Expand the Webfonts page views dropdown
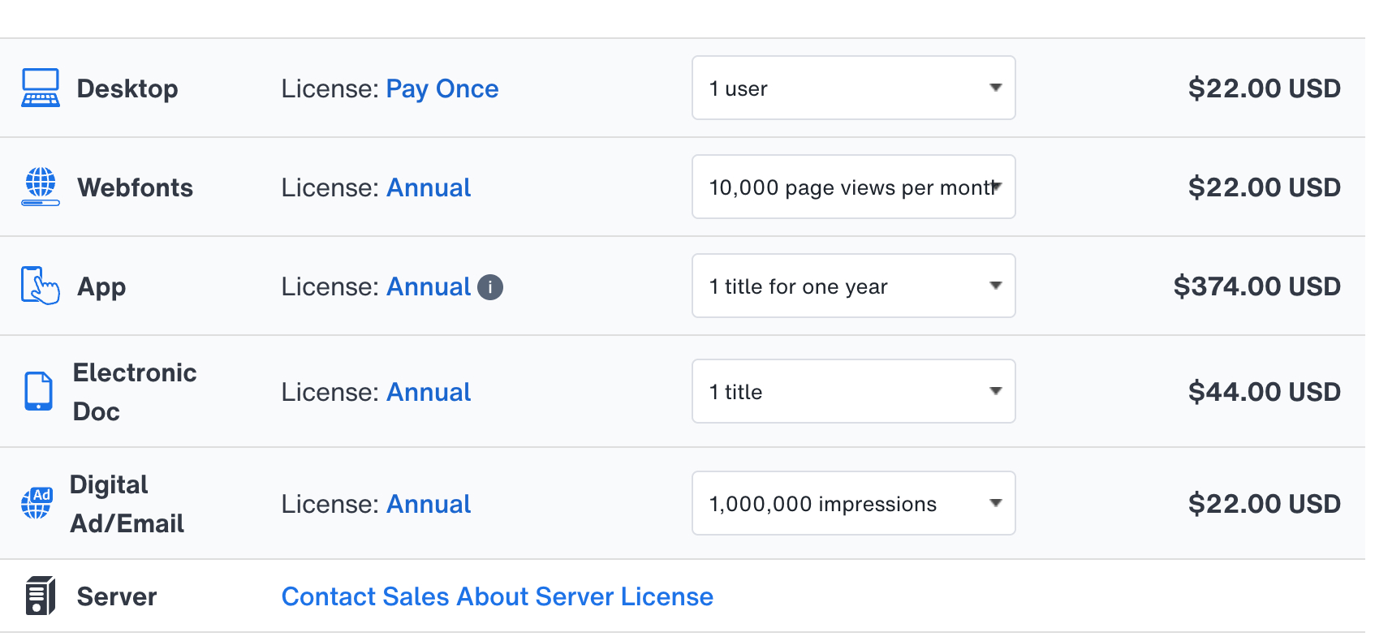 tap(853, 187)
